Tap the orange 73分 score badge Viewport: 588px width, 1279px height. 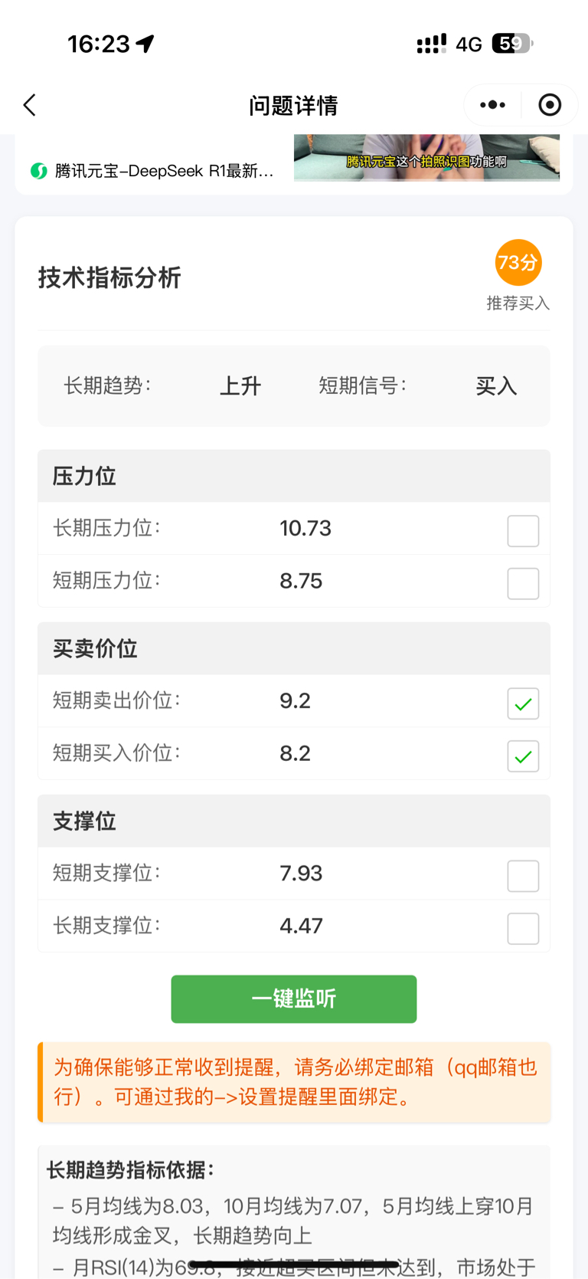pos(518,263)
